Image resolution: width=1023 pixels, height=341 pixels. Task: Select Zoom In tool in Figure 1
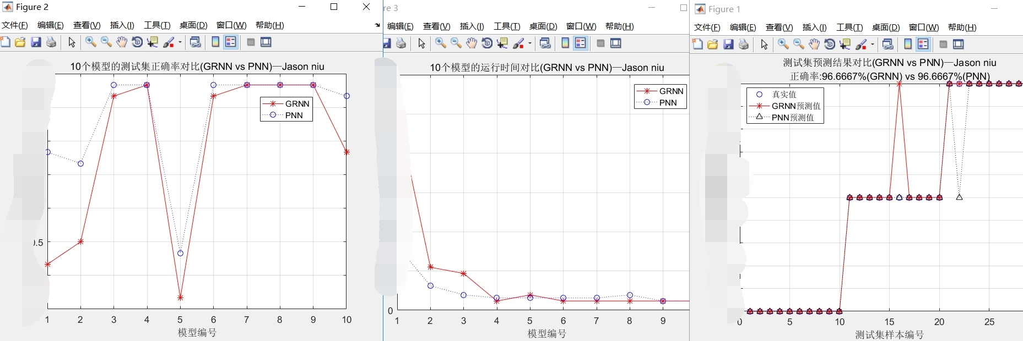(x=783, y=45)
